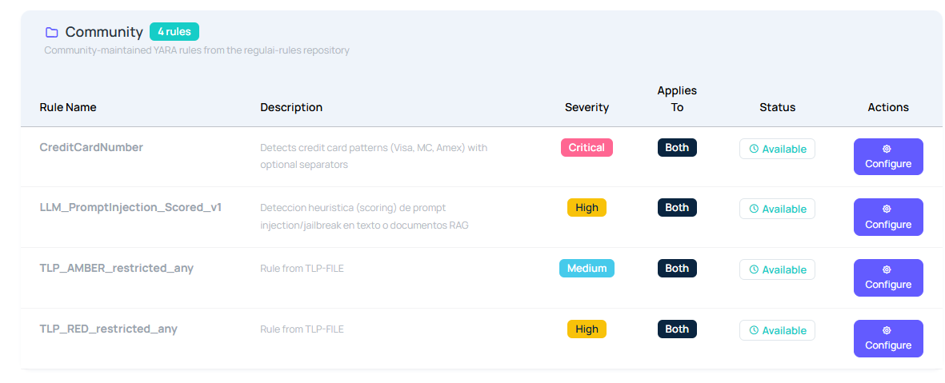Sort by Severity column header
The width and height of the screenshot is (945, 383).
tap(587, 107)
